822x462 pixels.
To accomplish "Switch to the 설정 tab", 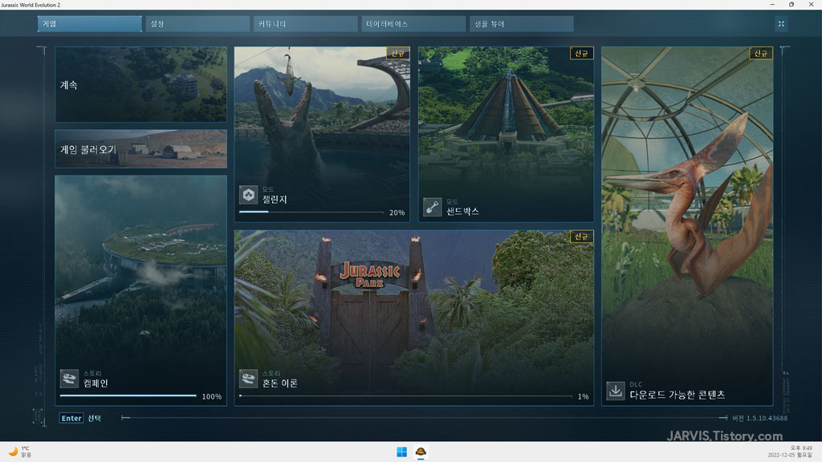I will pos(197,23).
